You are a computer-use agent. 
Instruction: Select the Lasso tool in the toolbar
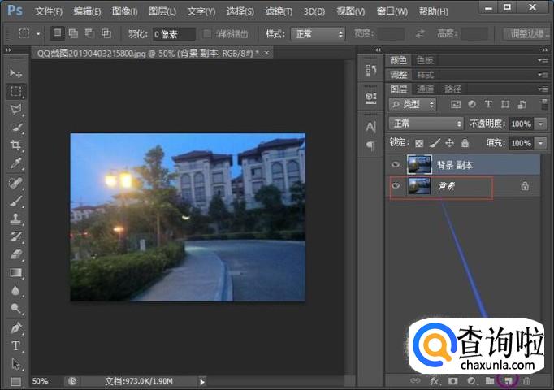click(15, 109)
